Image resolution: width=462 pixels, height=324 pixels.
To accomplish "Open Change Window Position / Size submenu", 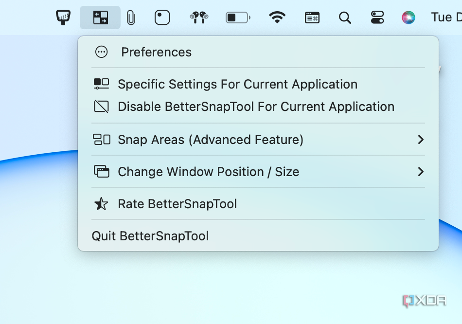I will tap(258, 172).
